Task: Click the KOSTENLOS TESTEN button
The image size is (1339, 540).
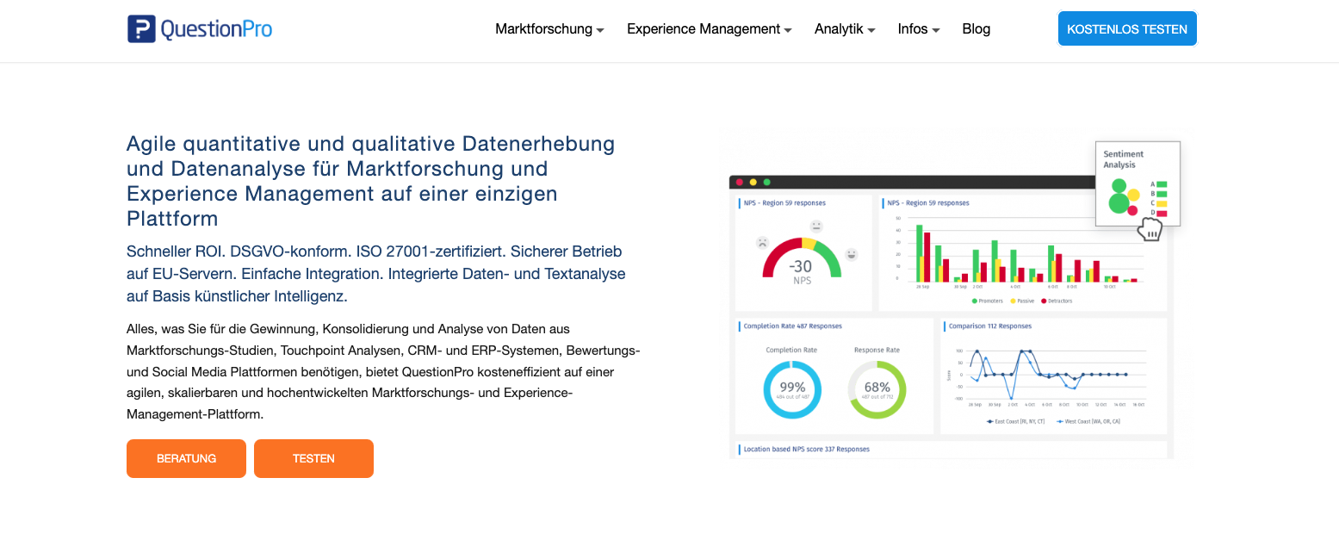Action: [x=1127, y=28]
